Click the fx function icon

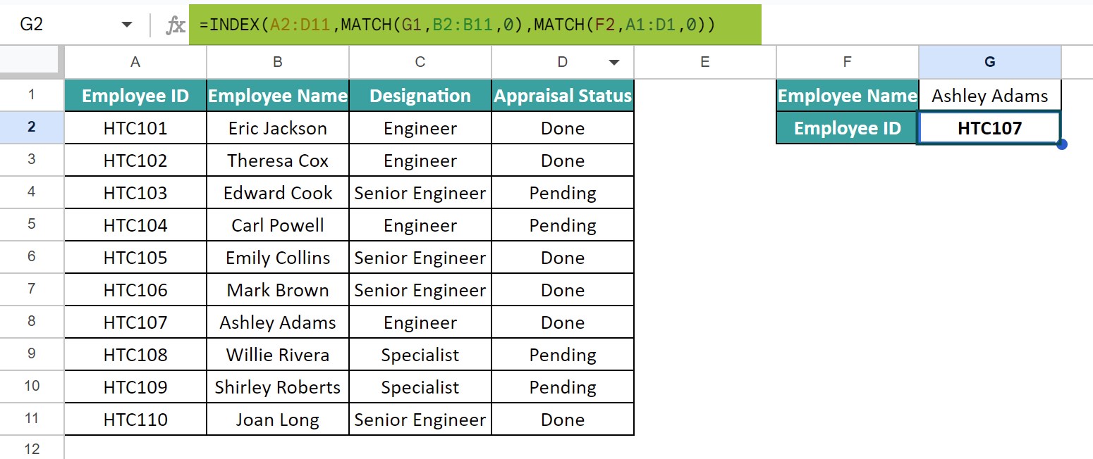tap(175, 25)
